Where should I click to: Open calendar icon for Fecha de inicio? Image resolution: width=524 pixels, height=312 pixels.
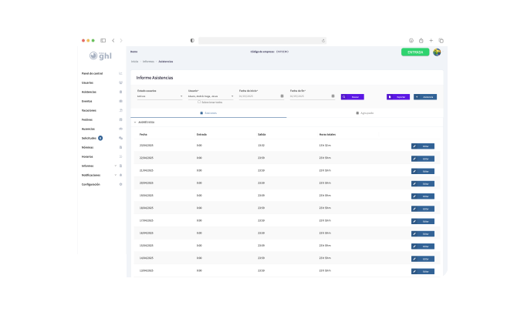coord(282,96)
